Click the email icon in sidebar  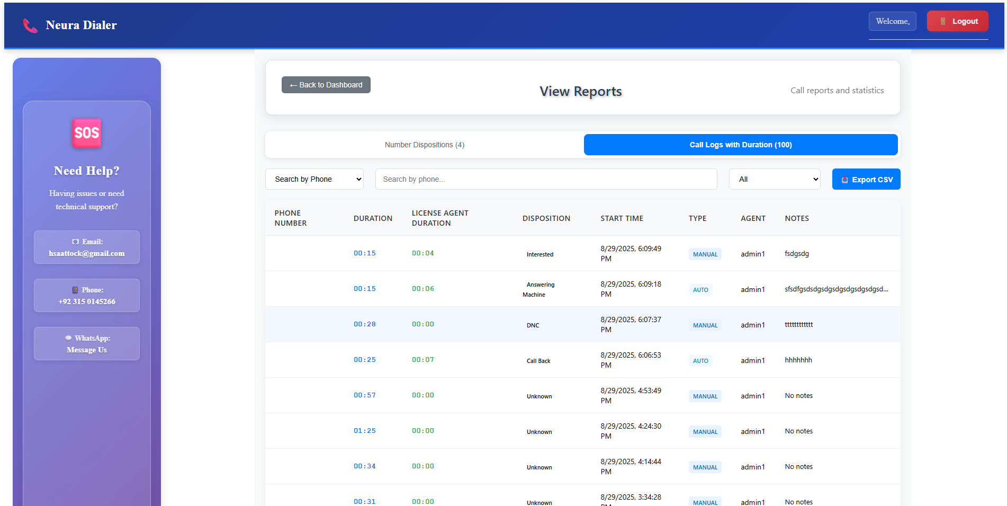pos(75,242)
